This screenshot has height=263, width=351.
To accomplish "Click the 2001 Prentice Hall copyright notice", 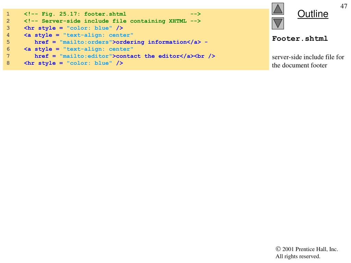I will 306,253.
